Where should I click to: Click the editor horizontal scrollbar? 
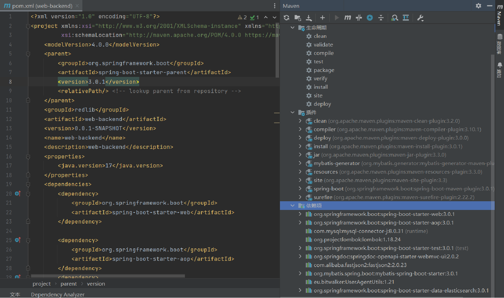108,276
